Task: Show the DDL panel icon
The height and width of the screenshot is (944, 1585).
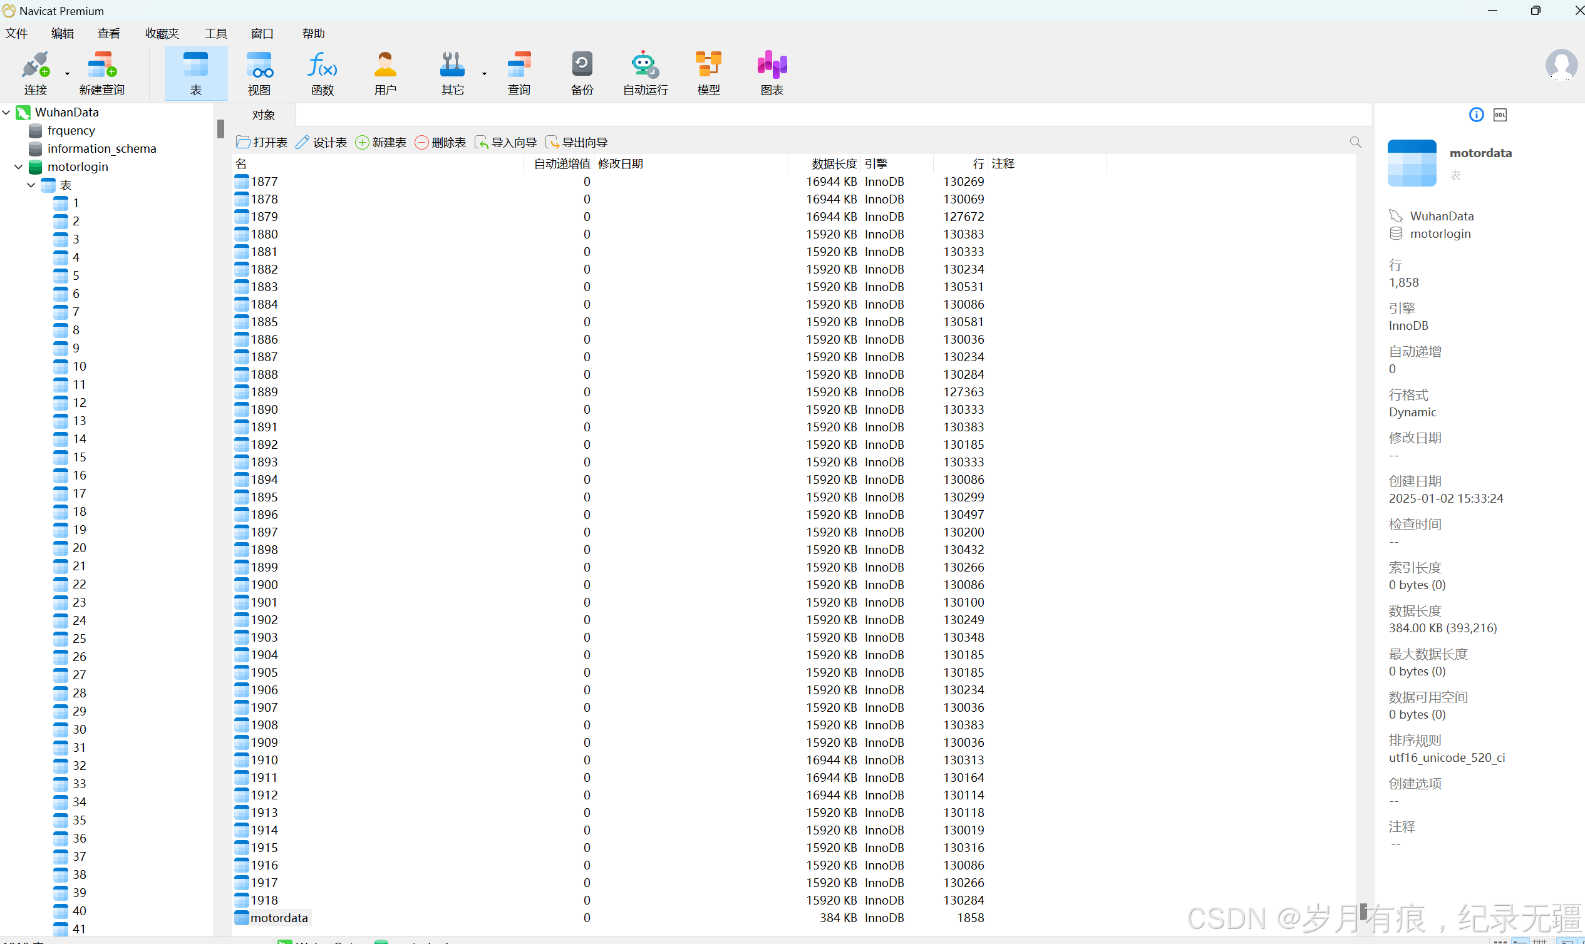Action: tap(1500, 115)
